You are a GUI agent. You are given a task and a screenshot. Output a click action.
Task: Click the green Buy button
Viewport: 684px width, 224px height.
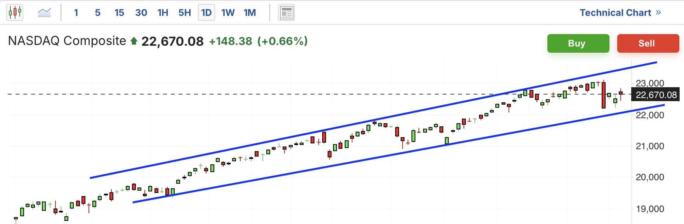point(578,43)
